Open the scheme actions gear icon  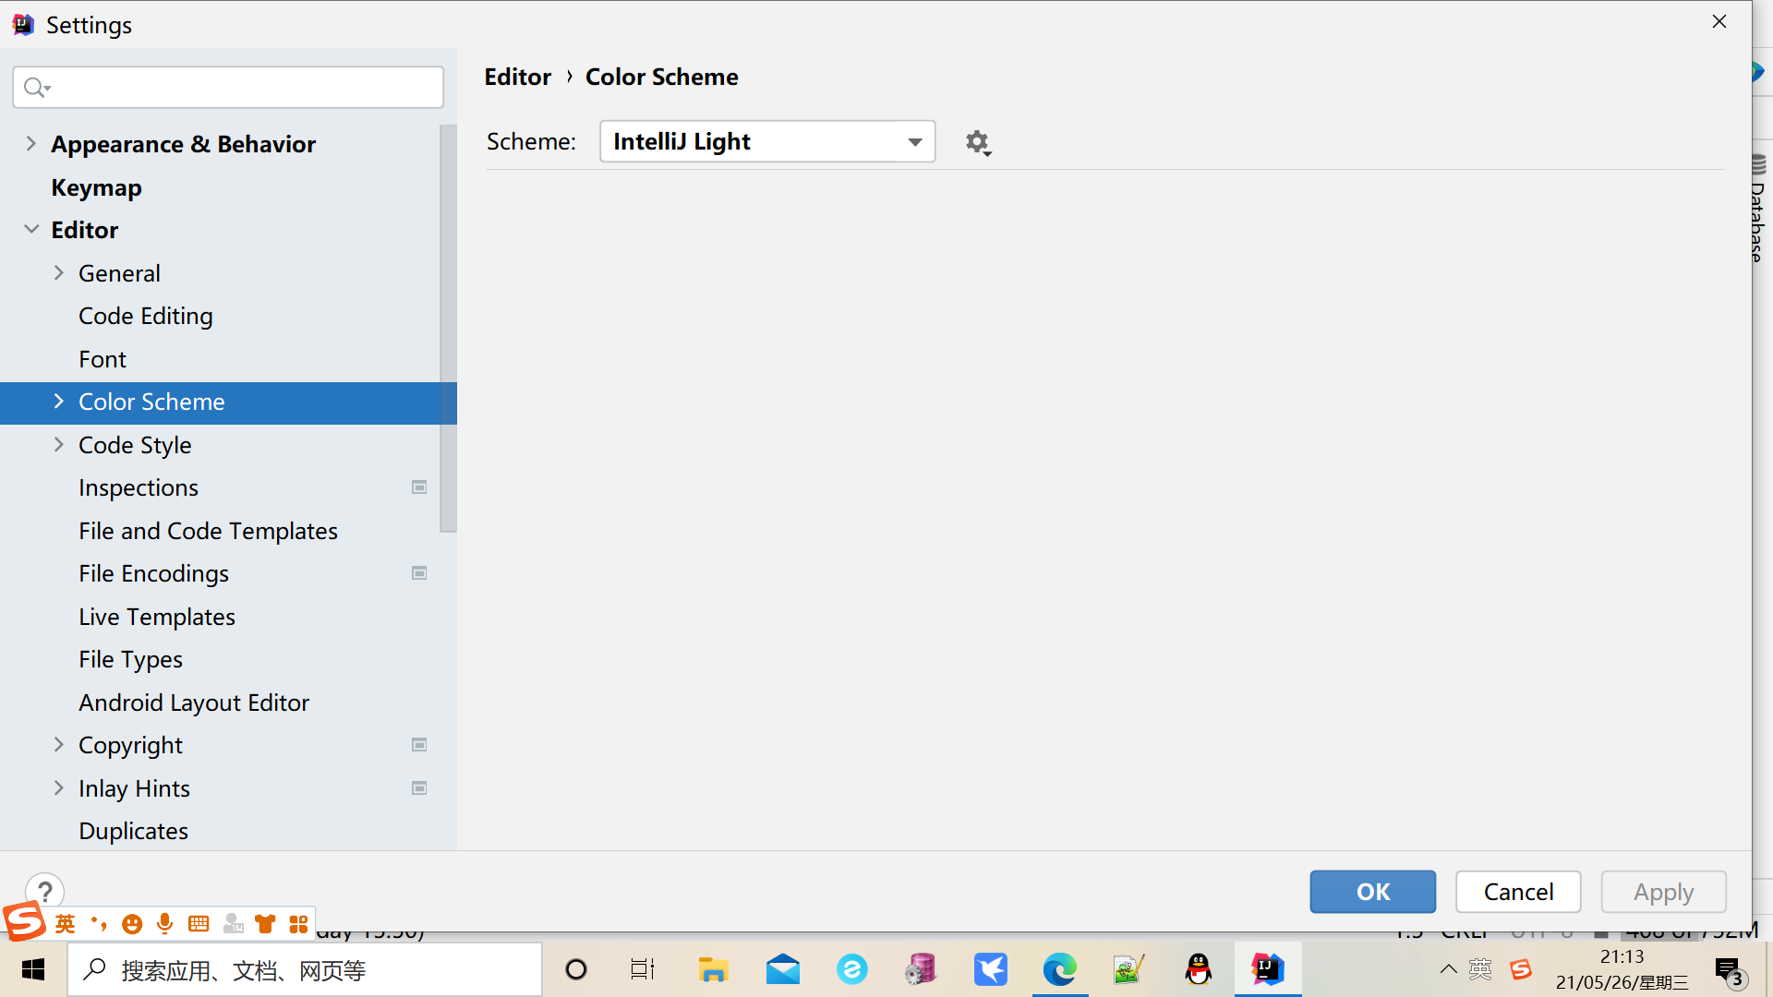pyautogui.click(x=977, y=142)
